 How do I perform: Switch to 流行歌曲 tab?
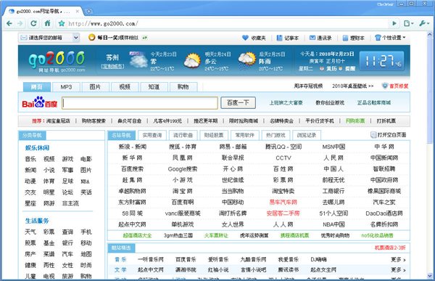coord(183,135)
